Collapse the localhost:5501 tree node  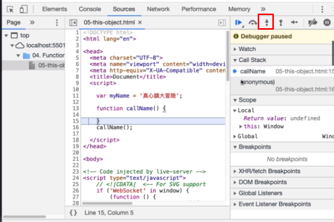point(12,45)
